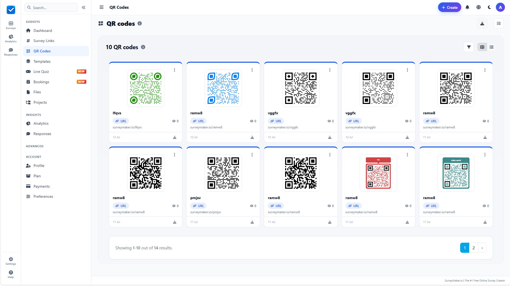Viewport: 510px width, 286px height.
Task: Open the red framed QR thumbnail
Action: pyautogui.click(x=378, y=173)
